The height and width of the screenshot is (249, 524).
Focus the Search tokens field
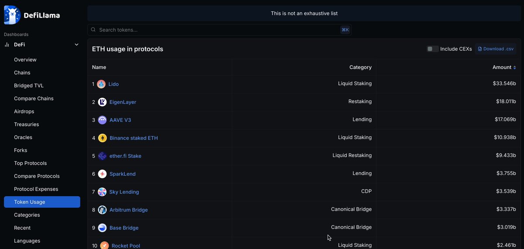click(x=220, y=30)
